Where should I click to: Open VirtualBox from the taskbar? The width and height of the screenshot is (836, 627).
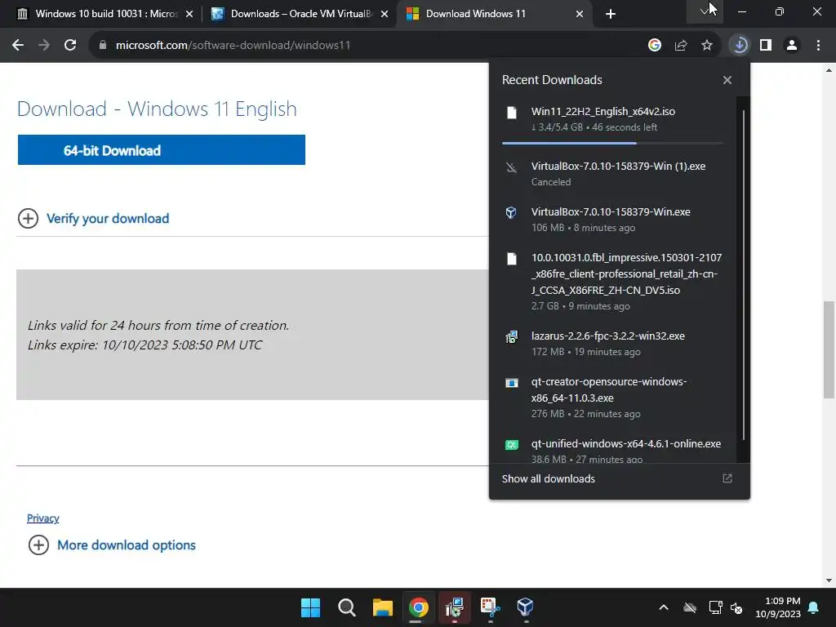pyautogui.click(x=526, y=607)
